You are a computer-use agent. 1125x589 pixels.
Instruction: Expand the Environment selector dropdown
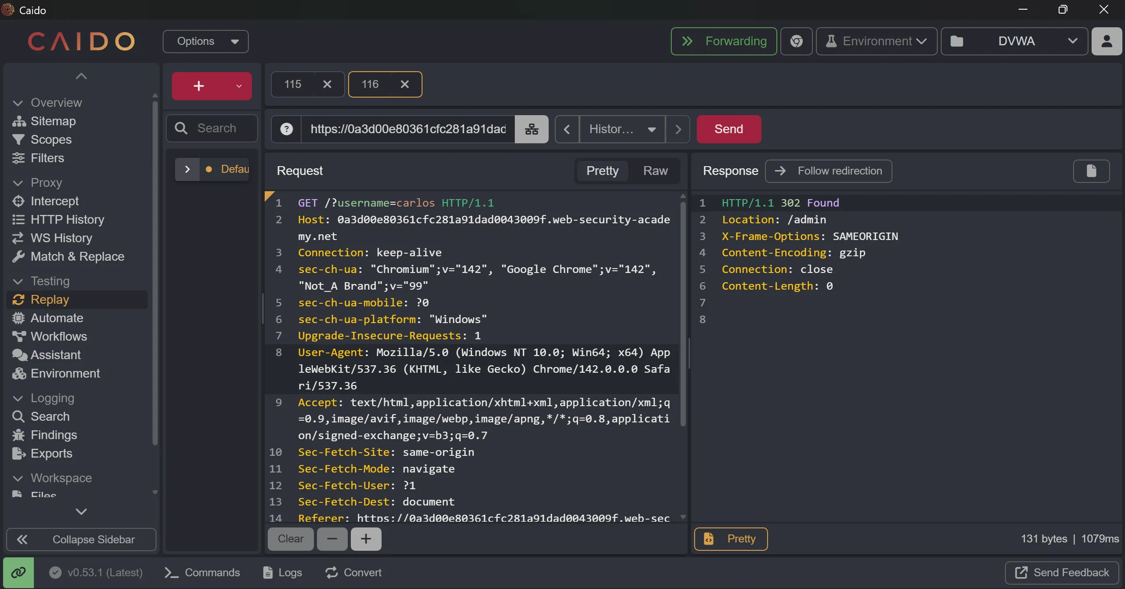pyautogui.click(x=877, y=41)
